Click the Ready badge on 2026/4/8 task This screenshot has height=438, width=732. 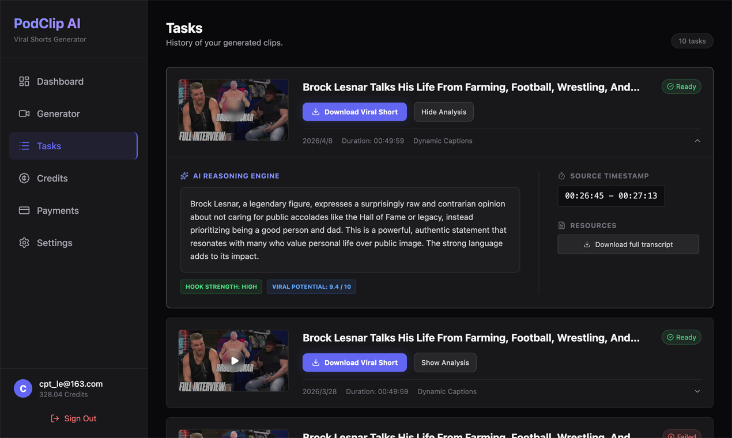pyautogui.click(x=681, y=86)
